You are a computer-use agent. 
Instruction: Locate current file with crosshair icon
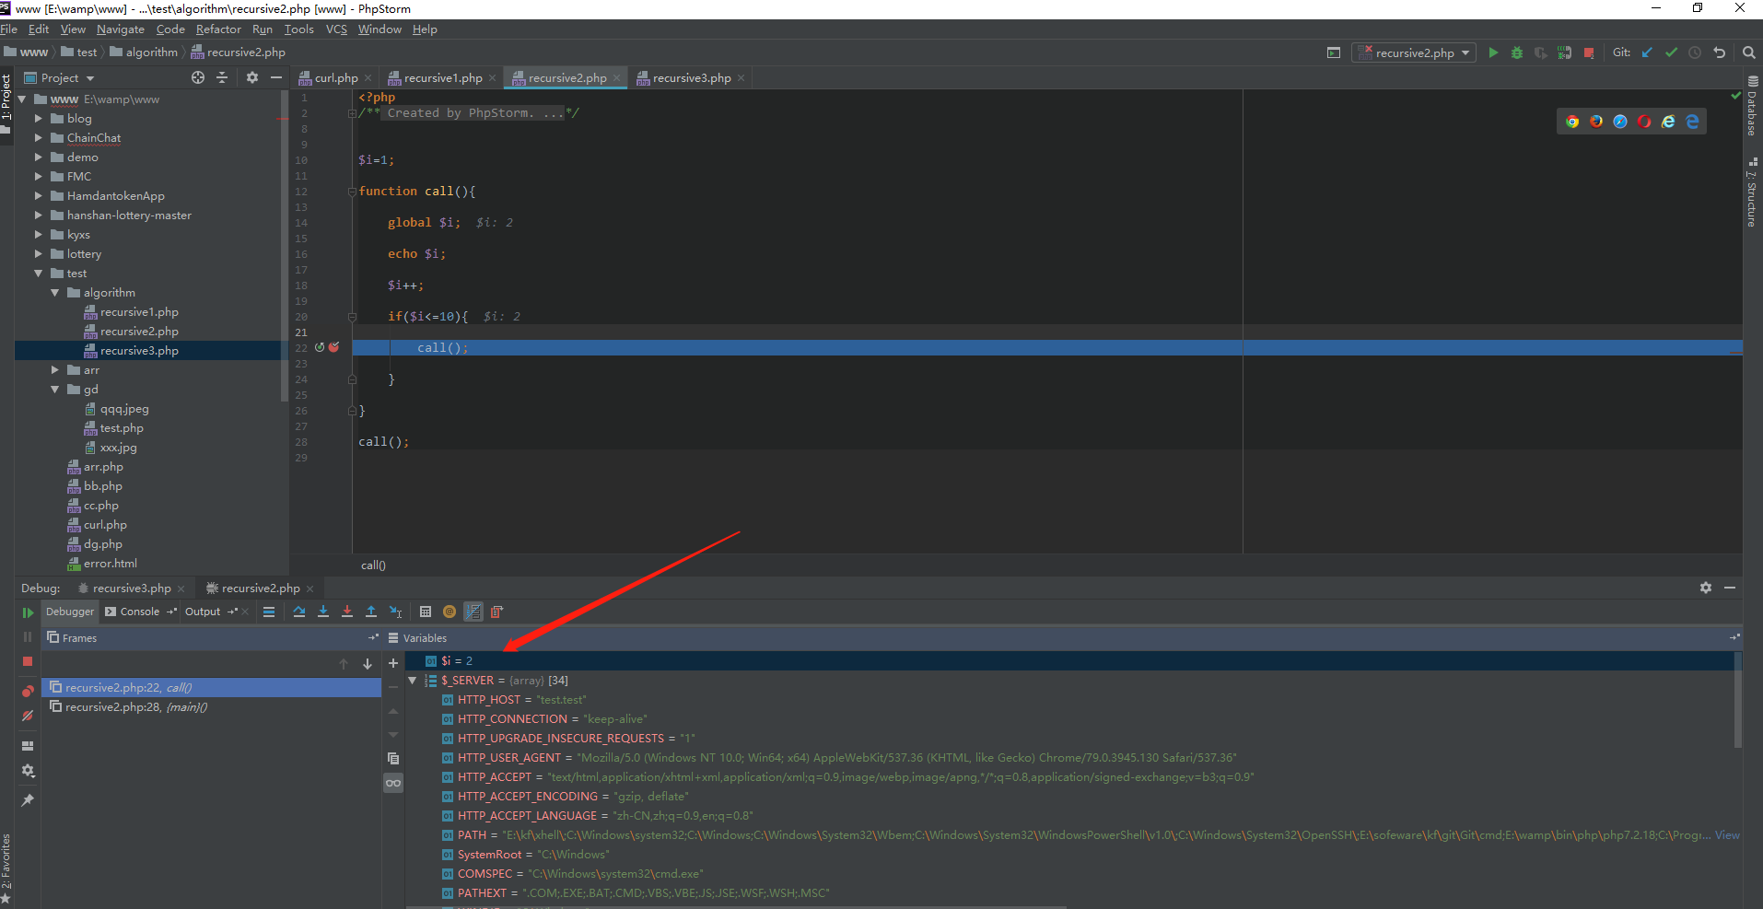(198, 78)
